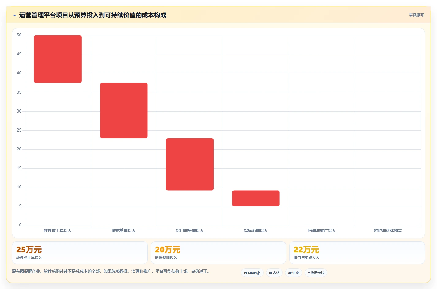
Task: Click the 22万元 value card
Action: pos(357,253)
